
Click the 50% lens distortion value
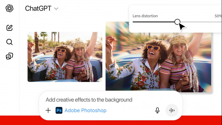(x=218, y=16)
